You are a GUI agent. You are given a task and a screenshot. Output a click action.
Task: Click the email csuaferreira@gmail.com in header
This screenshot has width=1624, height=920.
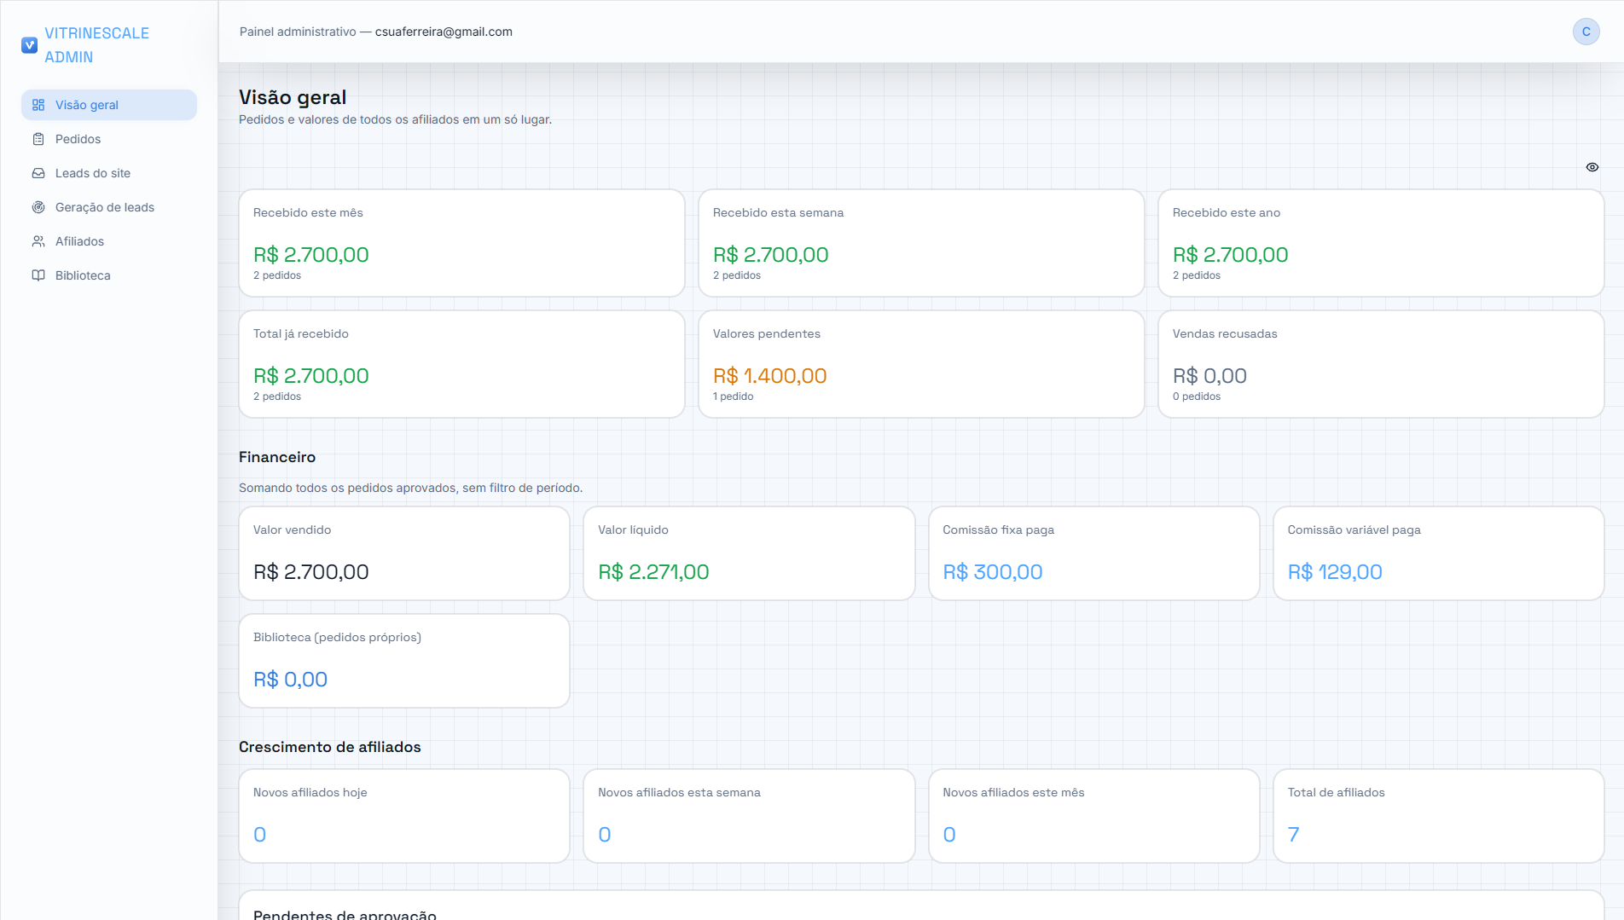(444, 32)
